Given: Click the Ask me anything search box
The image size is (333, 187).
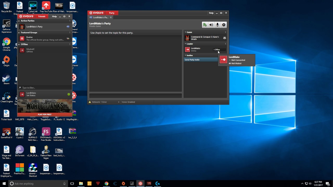Looking at the screenshot, I should pos(38,184).
